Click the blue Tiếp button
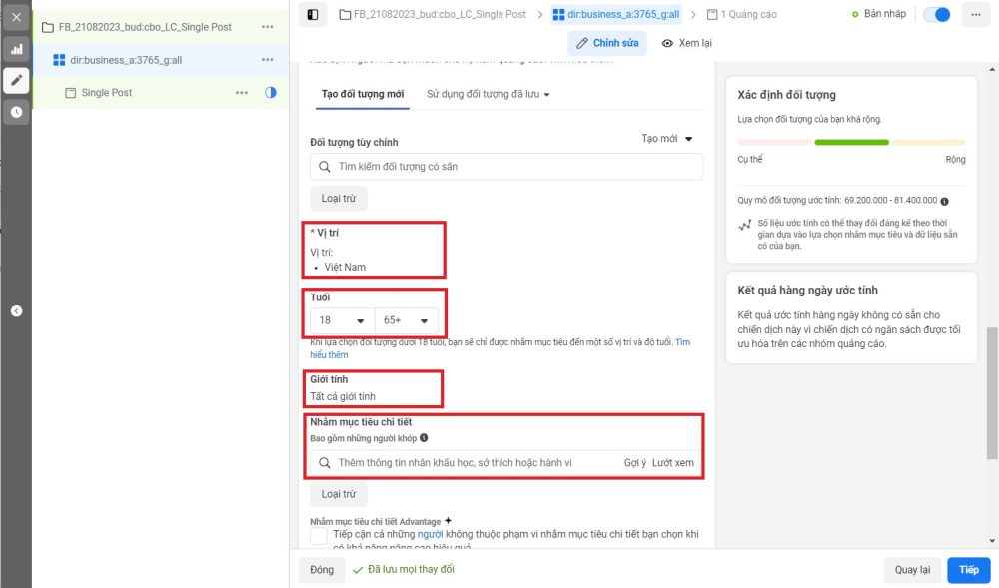The image size is (999, 588). (968, 570)
